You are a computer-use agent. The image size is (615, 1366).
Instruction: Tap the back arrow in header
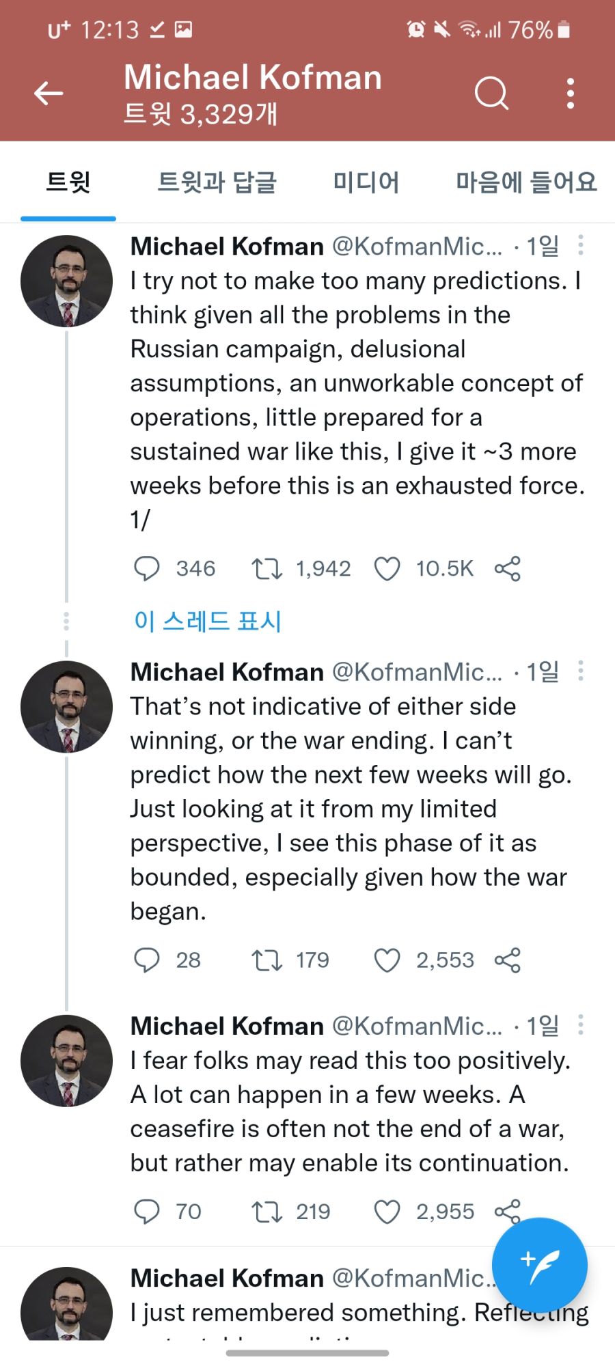point(49,93)
